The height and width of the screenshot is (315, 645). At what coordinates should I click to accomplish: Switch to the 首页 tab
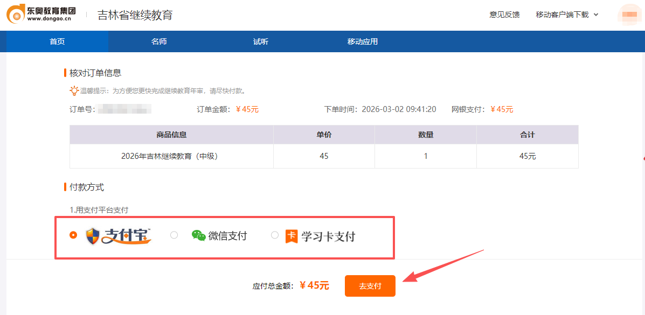coord(56,41)
